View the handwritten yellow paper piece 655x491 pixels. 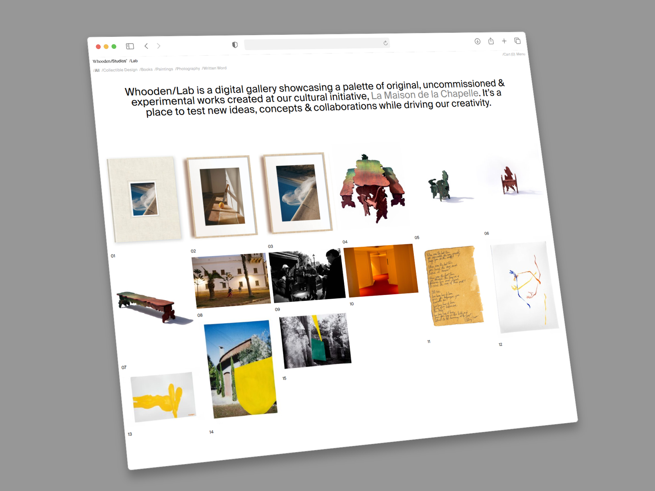pyautogui.click(x=453, y=285)
